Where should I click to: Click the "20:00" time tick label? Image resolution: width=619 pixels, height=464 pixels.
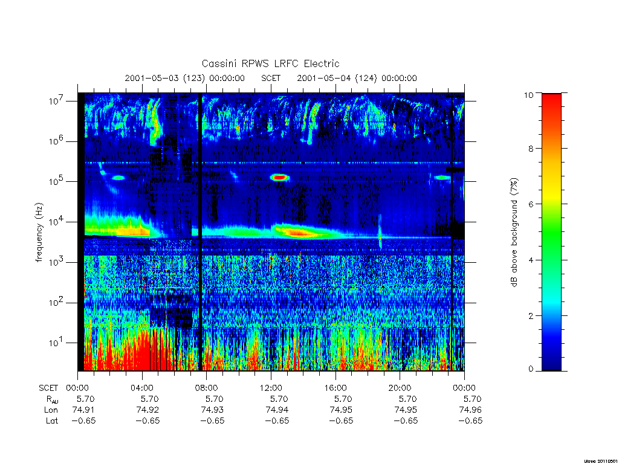pyautogui.click(x=400, y=388)
